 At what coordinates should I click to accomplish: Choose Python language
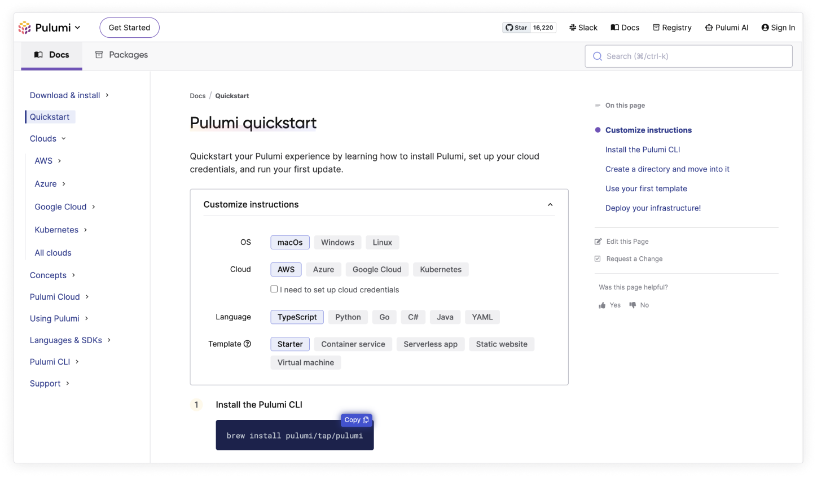(x=348, y=317)
